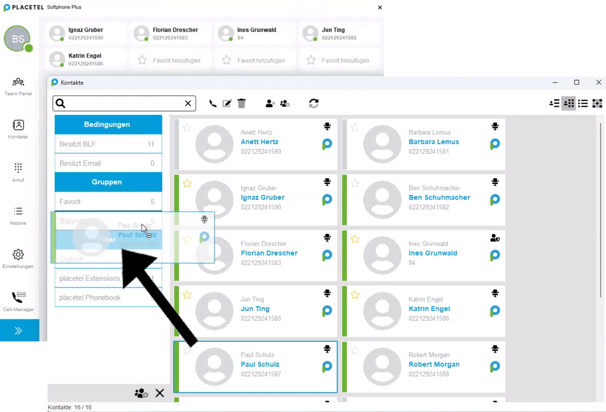Click the edit contact pencil icon

pos(227,104)
